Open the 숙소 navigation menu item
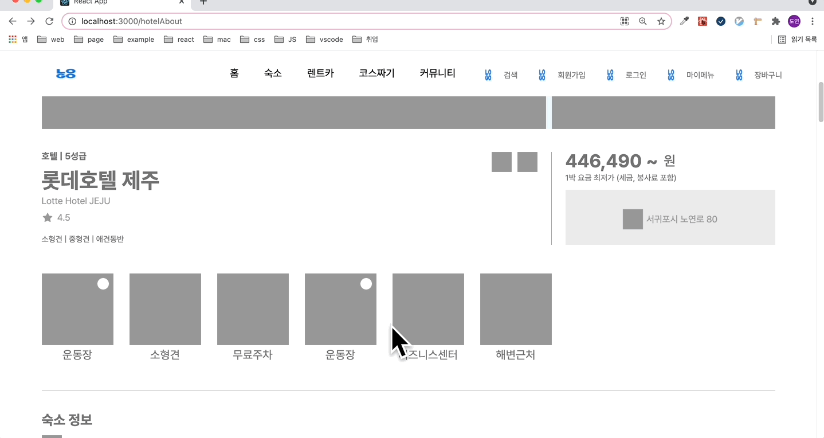824x438 pixels. [273, 73]
